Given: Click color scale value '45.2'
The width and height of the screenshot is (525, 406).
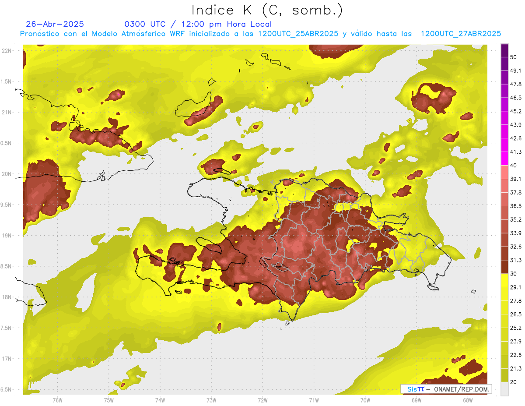Looking at the screenshot, I should click(x=516, y=111).
